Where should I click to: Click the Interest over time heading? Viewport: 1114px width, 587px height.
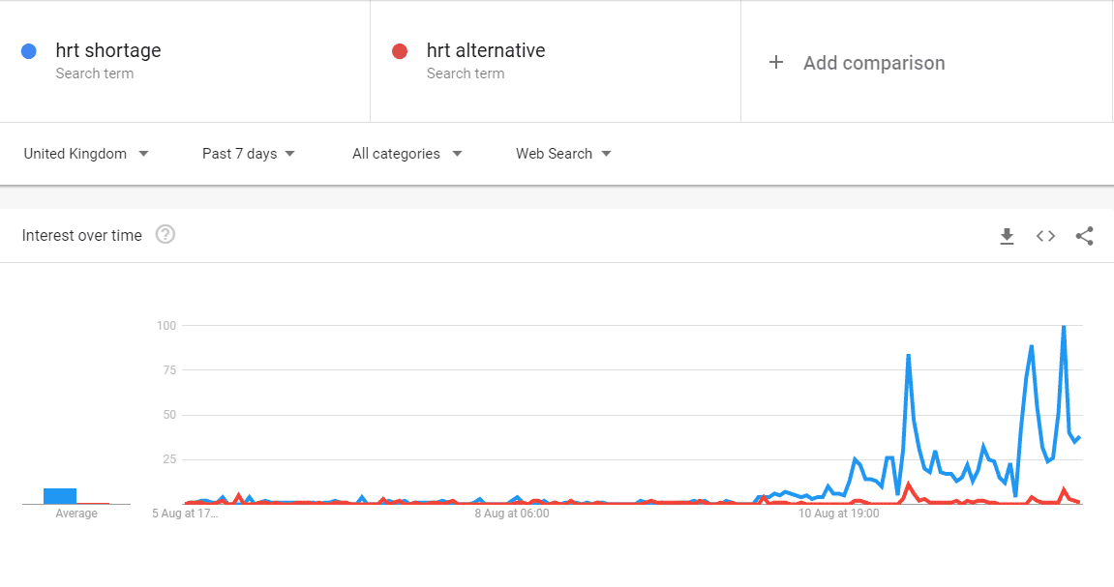pos(81,236)
